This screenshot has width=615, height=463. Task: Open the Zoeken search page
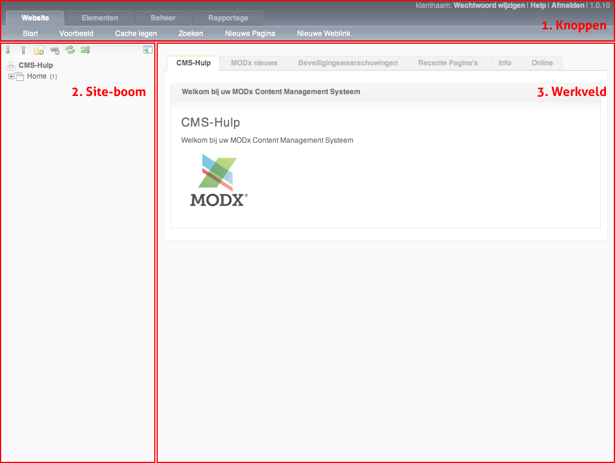click(191, 34)
